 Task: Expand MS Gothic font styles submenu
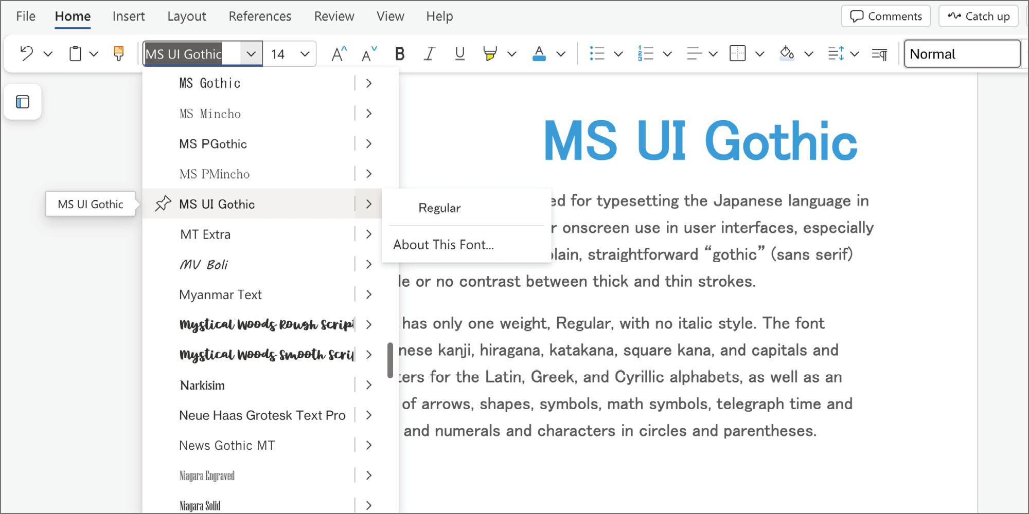tap(369, 83)
